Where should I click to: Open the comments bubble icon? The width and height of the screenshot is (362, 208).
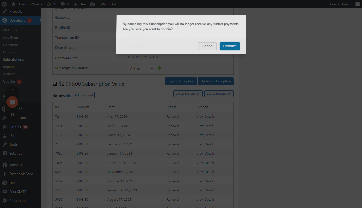[63, 4]
